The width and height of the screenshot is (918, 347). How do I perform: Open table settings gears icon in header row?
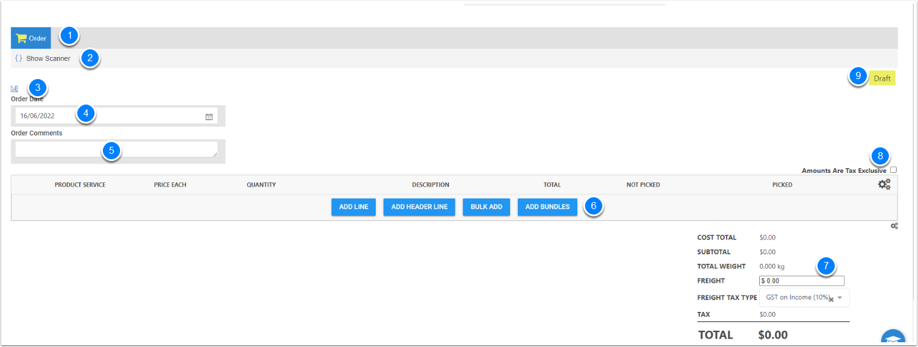click(884, 185)
